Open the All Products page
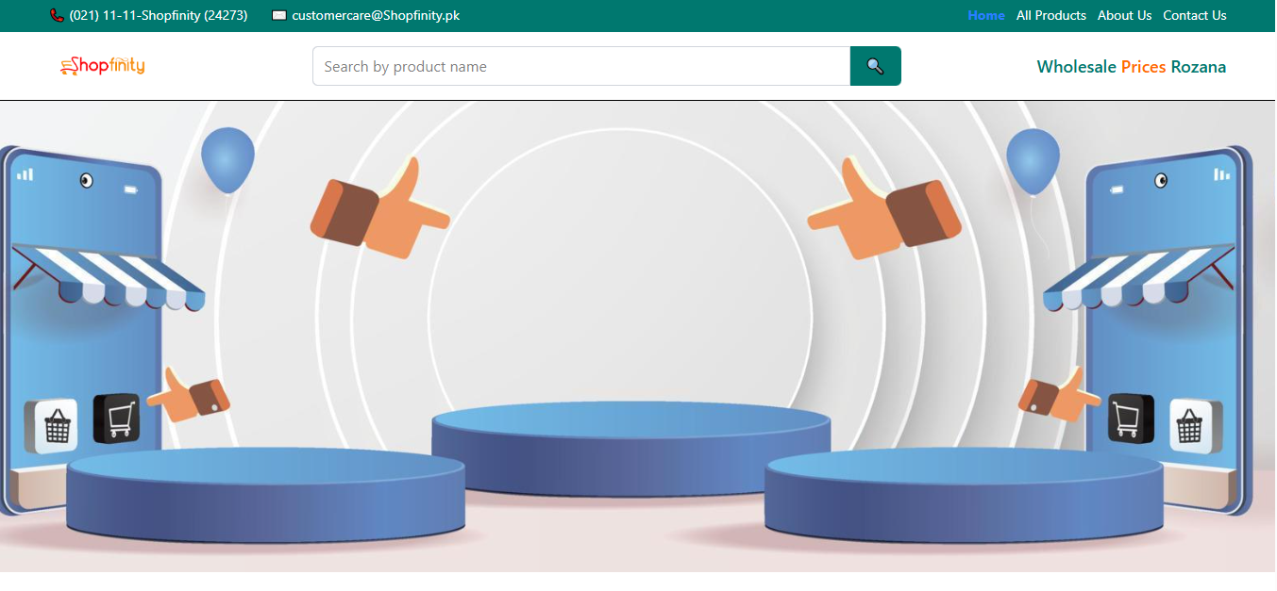 point(1050,16)
